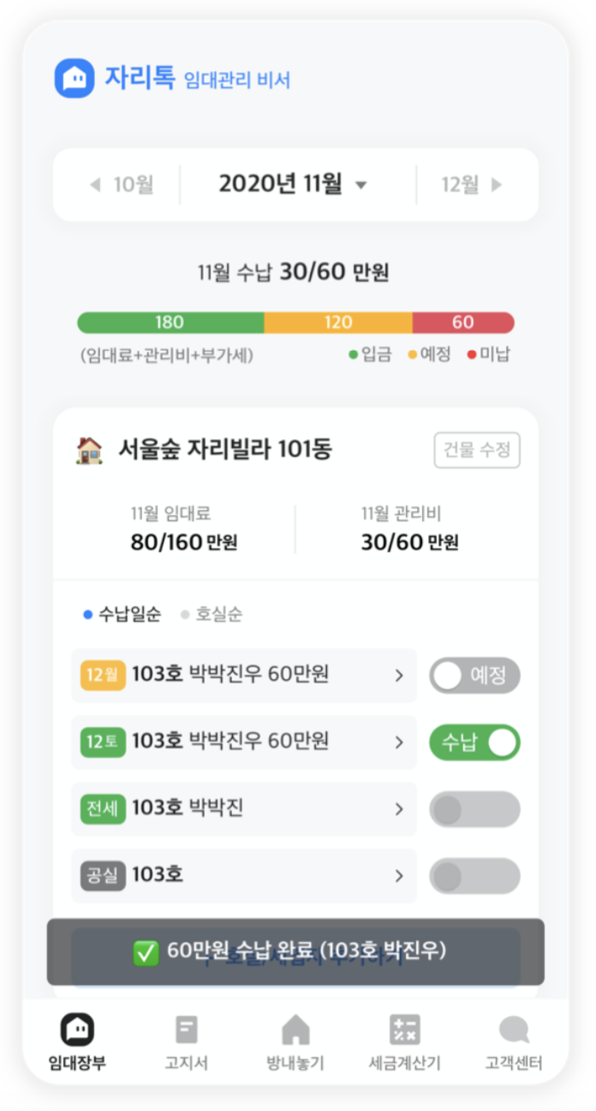596x1111 pixels.
Task: Click the house emoji beside 서울숲 자리빌라
Action: pyautogui.click(x=89, y=450)
